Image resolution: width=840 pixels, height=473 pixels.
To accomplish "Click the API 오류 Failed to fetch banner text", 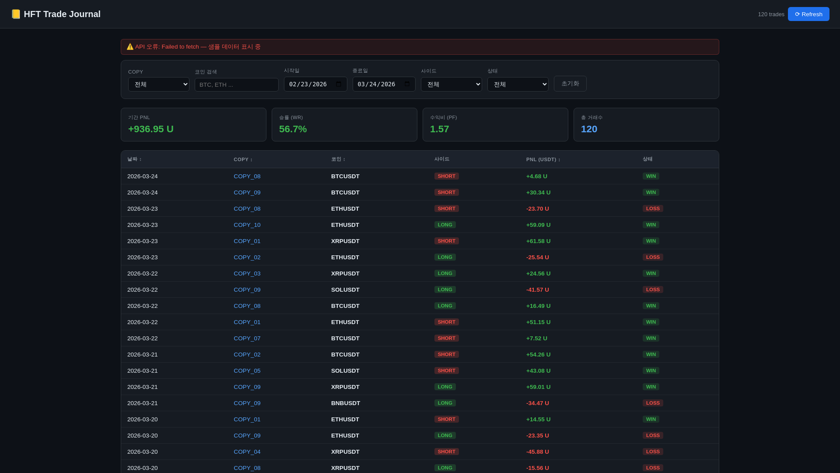I will (198, 47).
